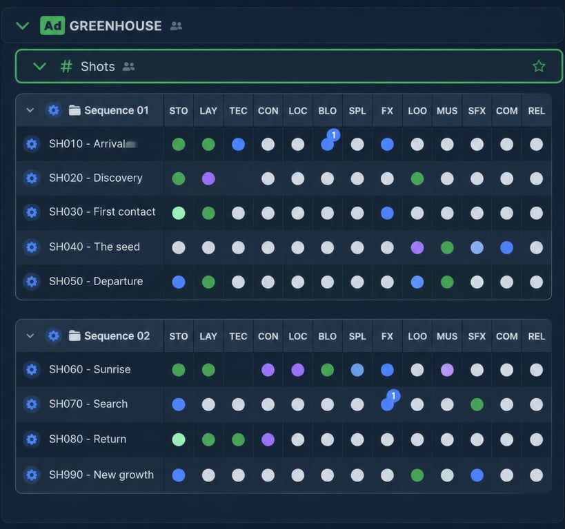Image resolution: width=565 pixels, height=529 pixels.
Task: Click the folder icon of Sequence 01
Action: click(x=75, y=110)
